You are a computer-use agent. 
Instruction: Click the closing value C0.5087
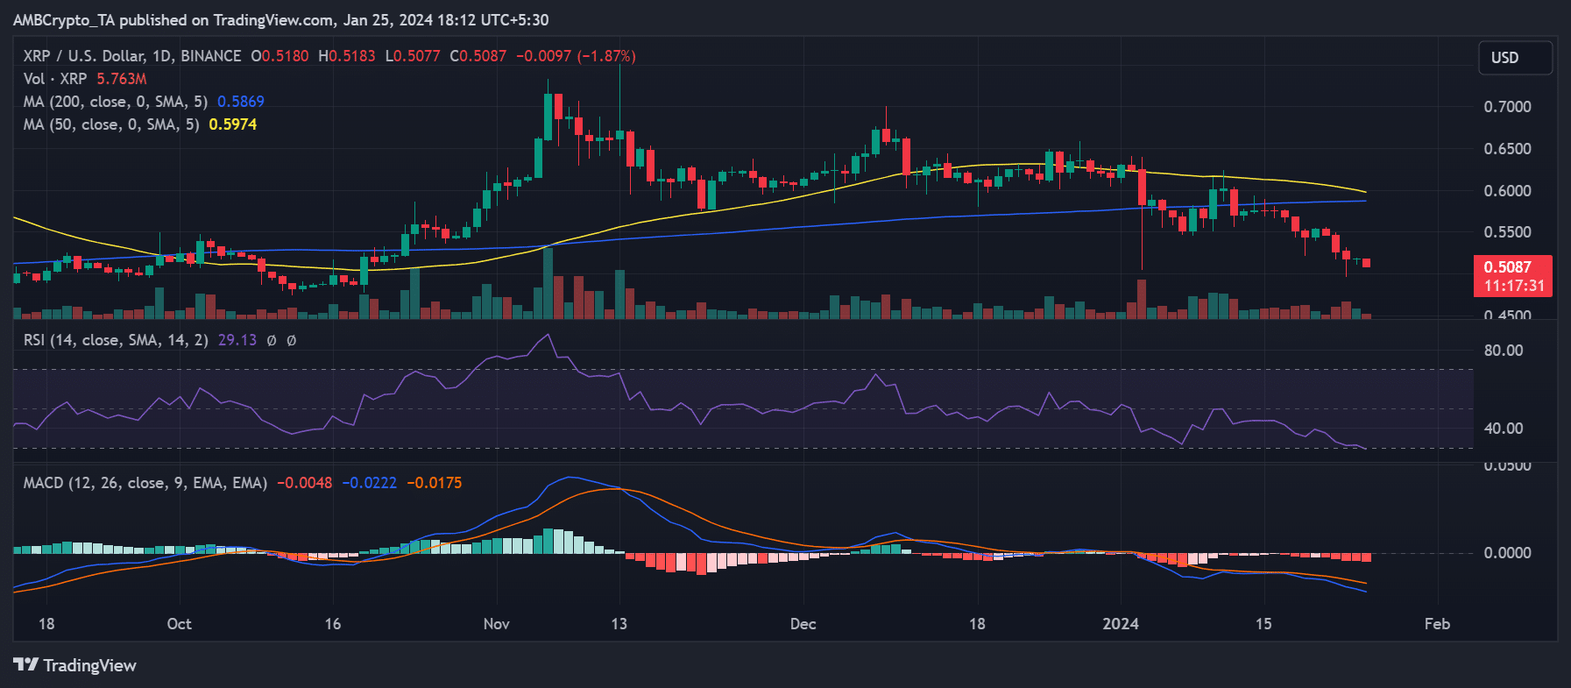click(478, 56)
